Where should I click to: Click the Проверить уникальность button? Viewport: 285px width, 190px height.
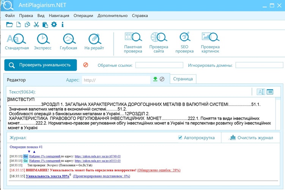coord(41,65)
